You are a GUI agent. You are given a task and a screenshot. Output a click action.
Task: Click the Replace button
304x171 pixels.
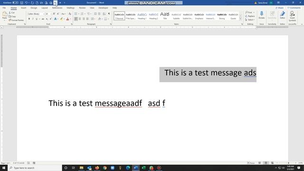[x=250, y=16]
